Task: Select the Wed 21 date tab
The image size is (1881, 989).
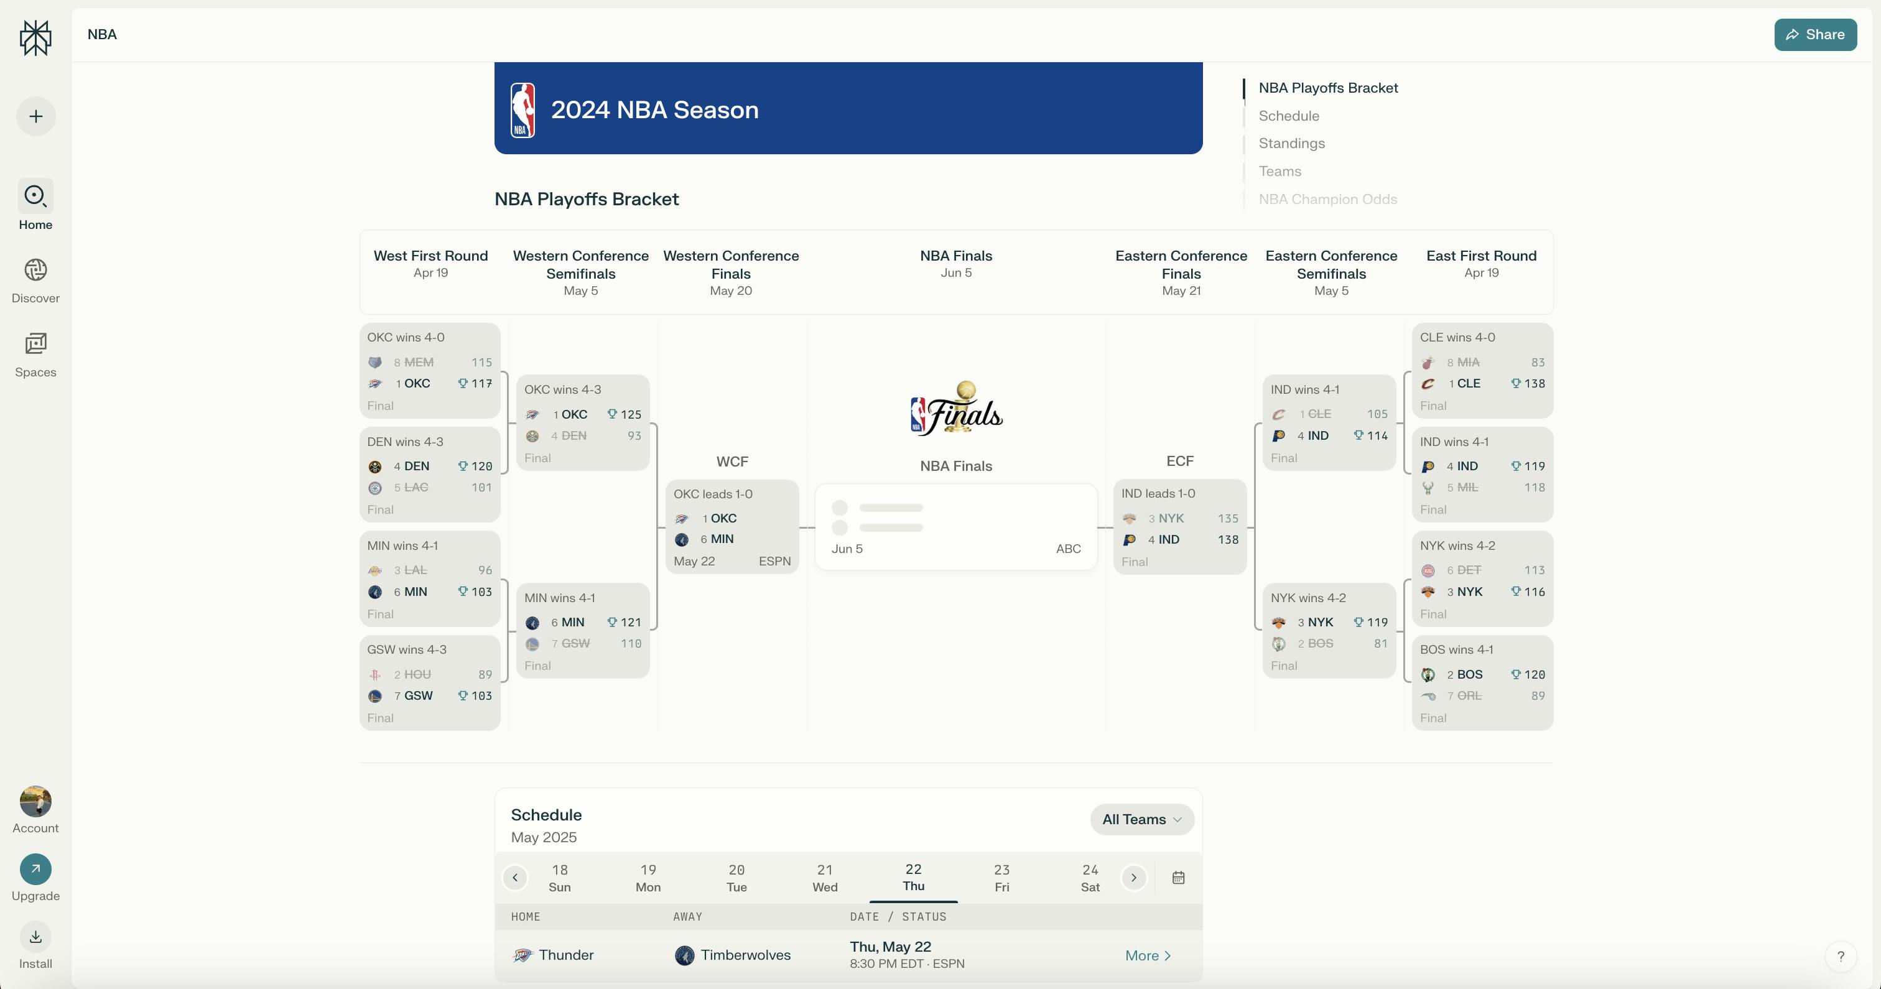Action: click(x=824, y=877)
